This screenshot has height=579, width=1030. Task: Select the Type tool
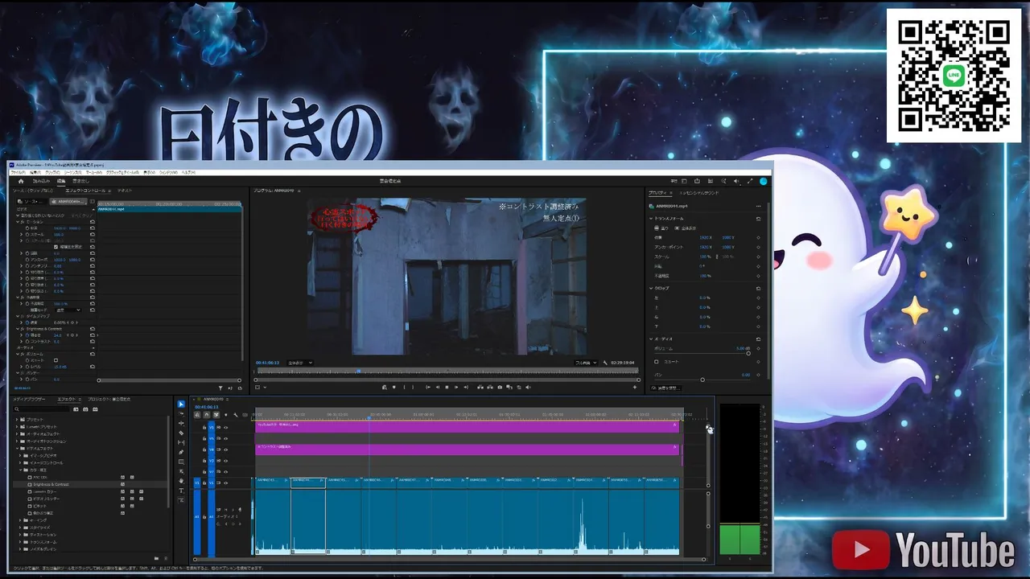pos(181,491)
